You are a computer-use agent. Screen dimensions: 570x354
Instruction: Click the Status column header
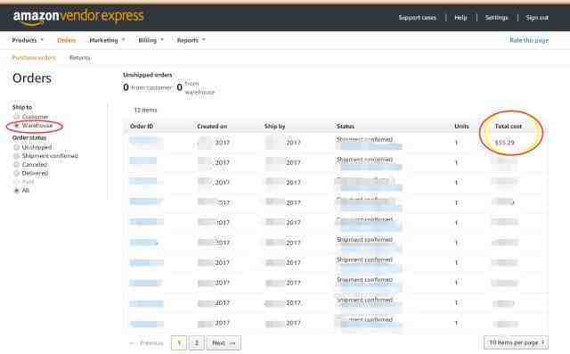pos(345,127)
